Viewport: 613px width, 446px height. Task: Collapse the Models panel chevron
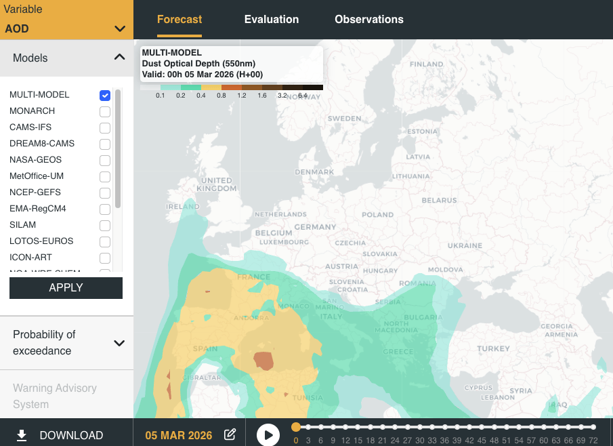(x=120, y=58)
